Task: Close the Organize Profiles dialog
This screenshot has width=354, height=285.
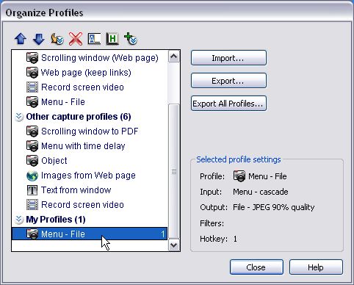Action: [x=256, y=267]
